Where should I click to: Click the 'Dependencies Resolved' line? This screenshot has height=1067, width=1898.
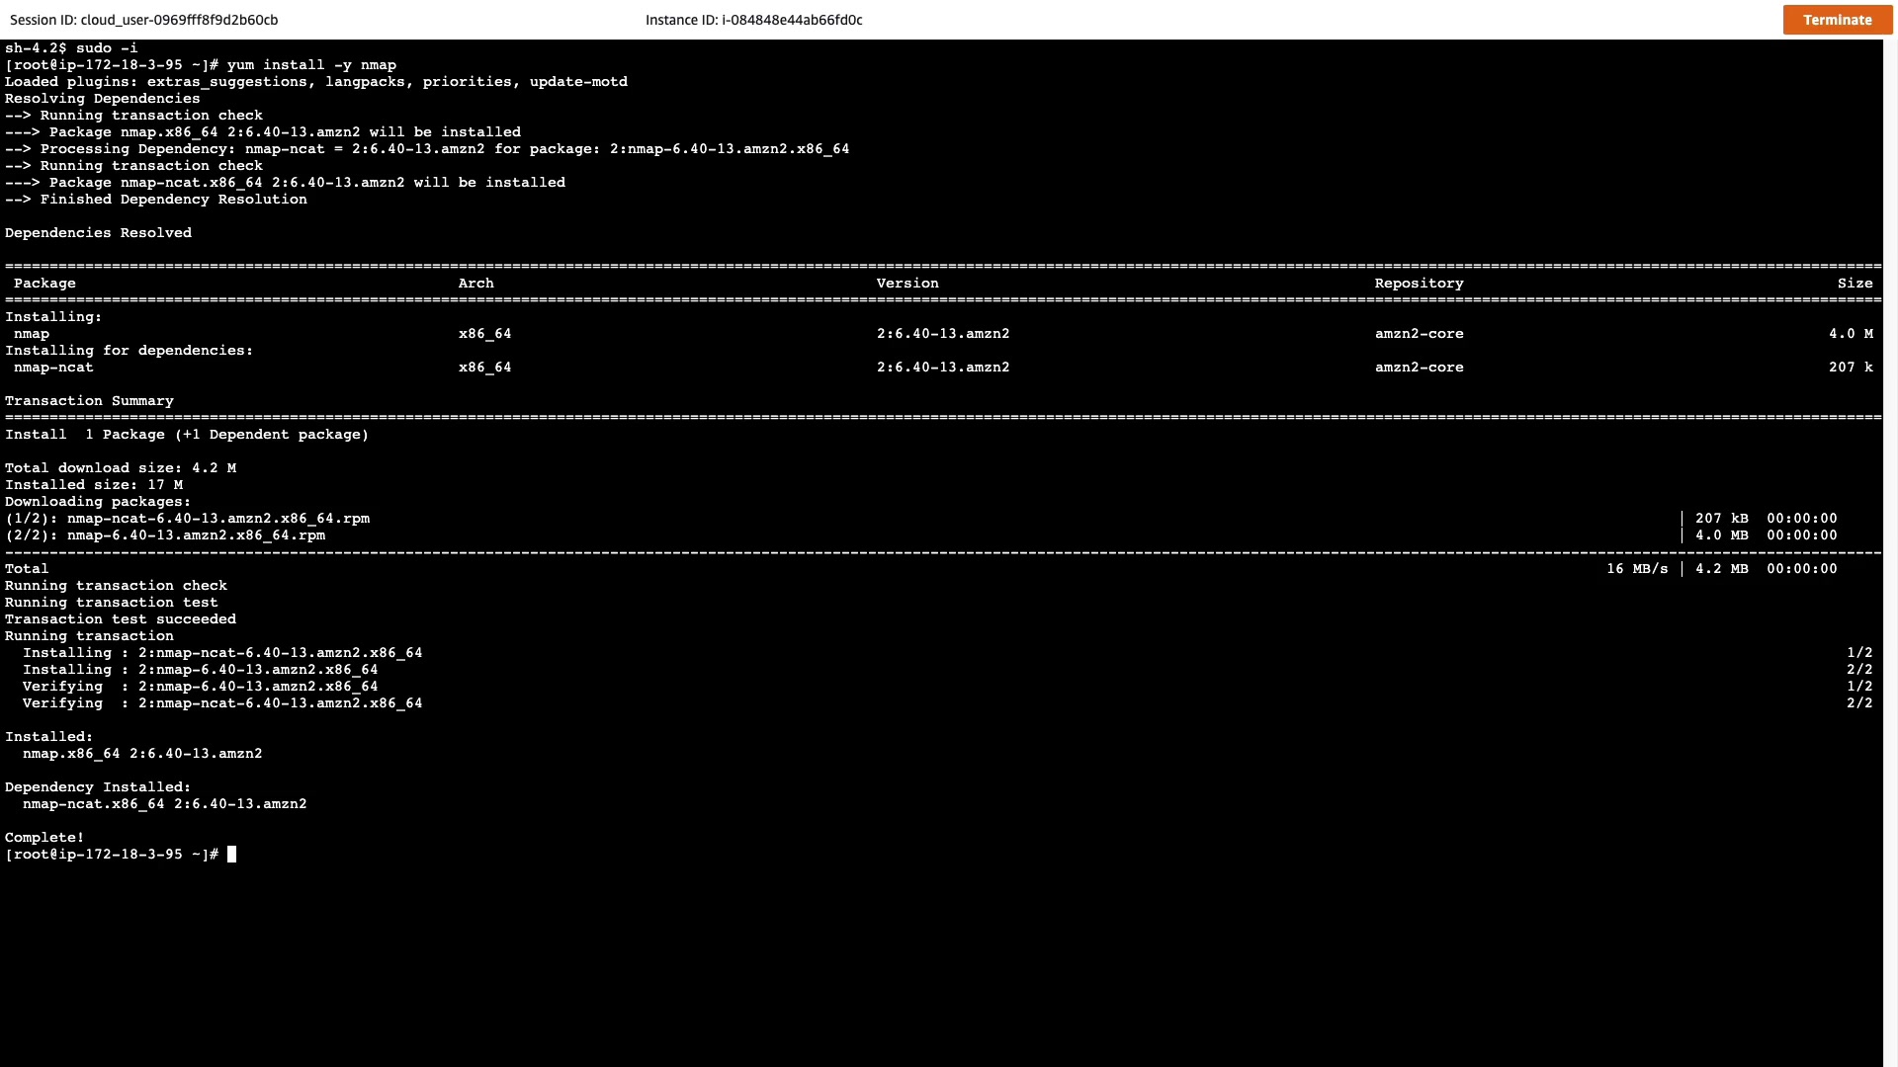pyautogui.click(x=98, y=233)
